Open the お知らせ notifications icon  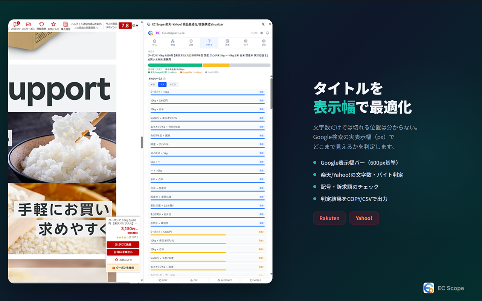[x=15, y=26]
